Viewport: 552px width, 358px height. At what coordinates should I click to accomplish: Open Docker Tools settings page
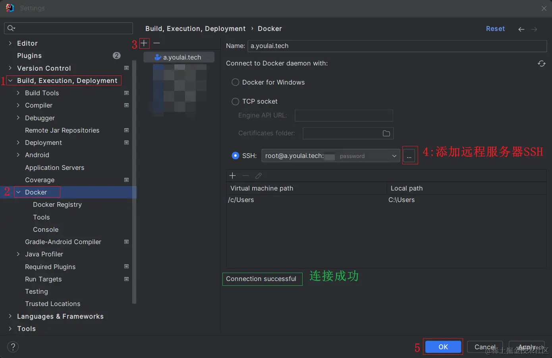41,217
